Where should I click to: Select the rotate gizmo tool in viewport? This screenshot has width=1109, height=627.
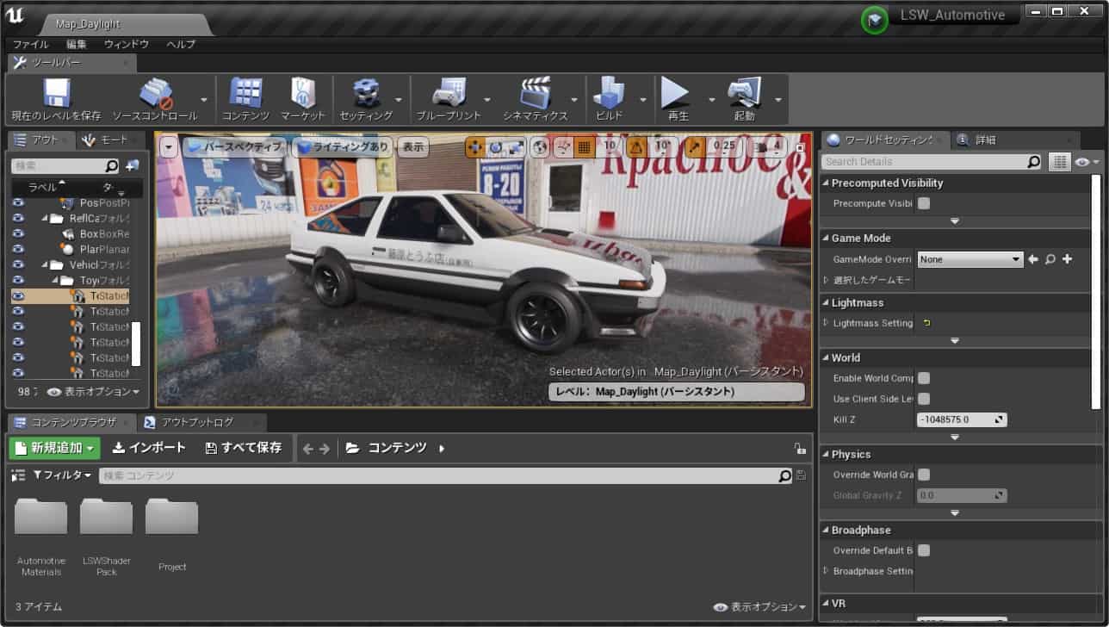pos(495,147)
